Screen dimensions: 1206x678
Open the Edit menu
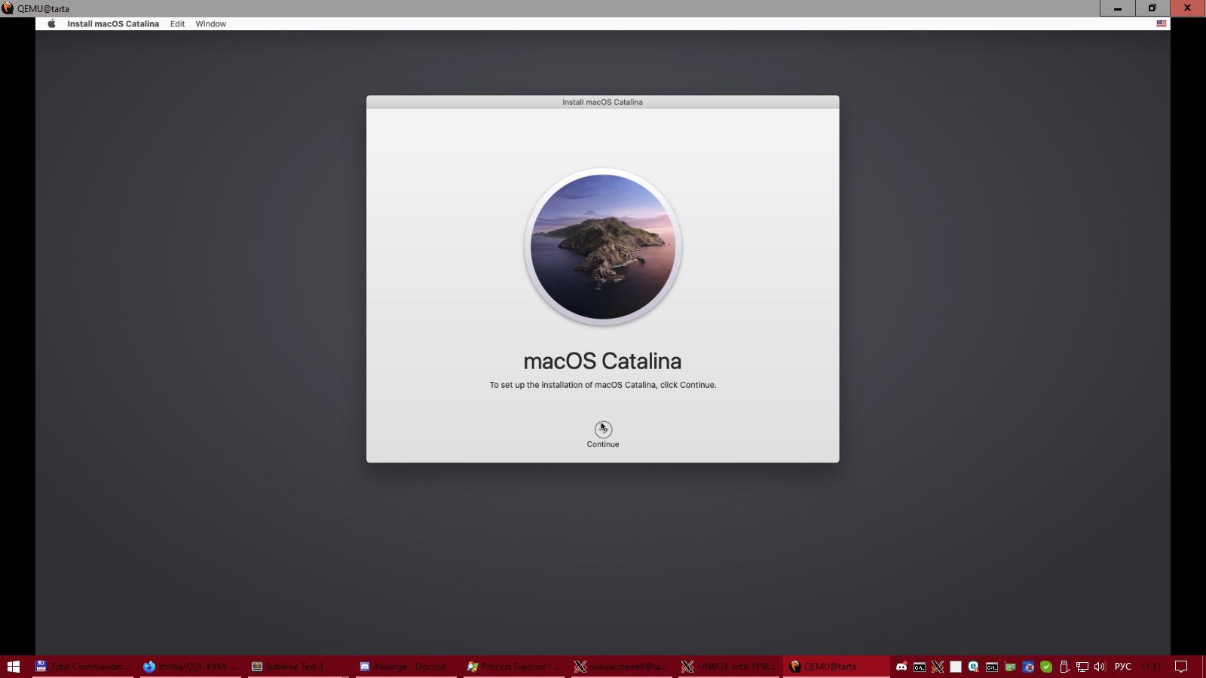tap(177, 24)
